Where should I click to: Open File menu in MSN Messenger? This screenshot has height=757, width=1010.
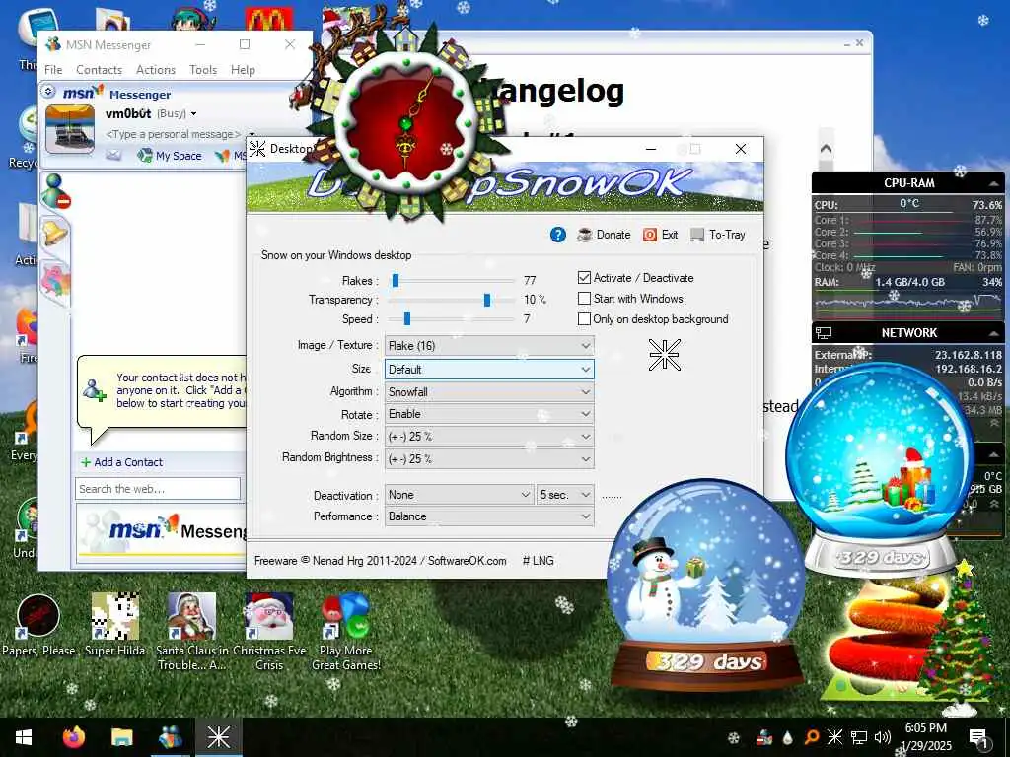53,70
